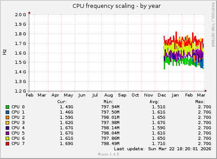Click the 'Oct' x-axis month label
The image size is (217, 159).
(x=135, y=95)
